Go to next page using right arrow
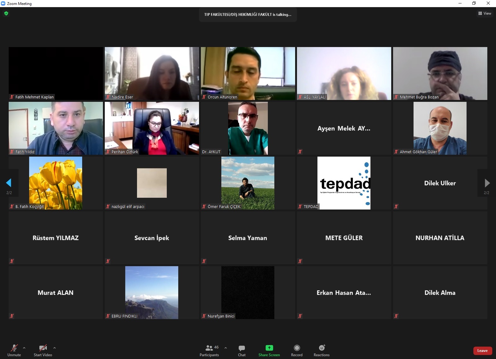The image size is (496, 359). click(487, 183)
